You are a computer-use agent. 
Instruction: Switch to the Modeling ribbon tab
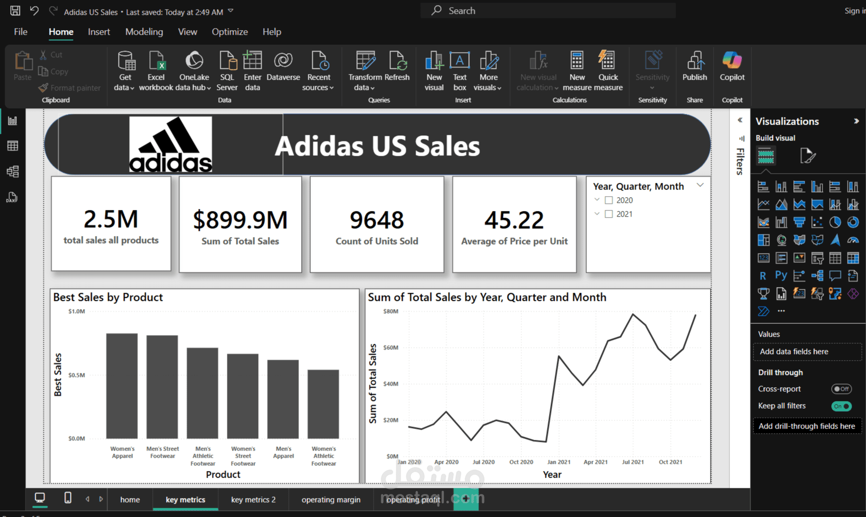[x=144, y=32]
